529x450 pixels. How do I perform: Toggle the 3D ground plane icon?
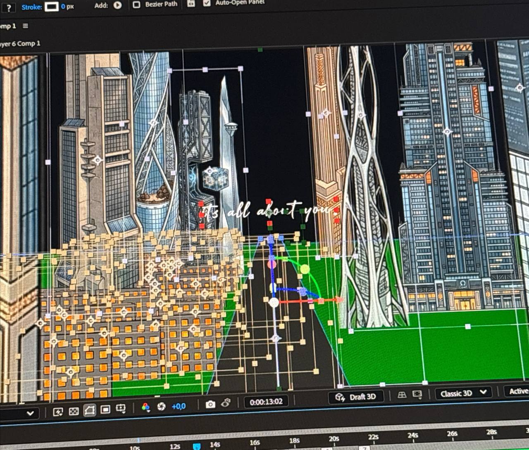pyautogui.click(x=402, y=395)
